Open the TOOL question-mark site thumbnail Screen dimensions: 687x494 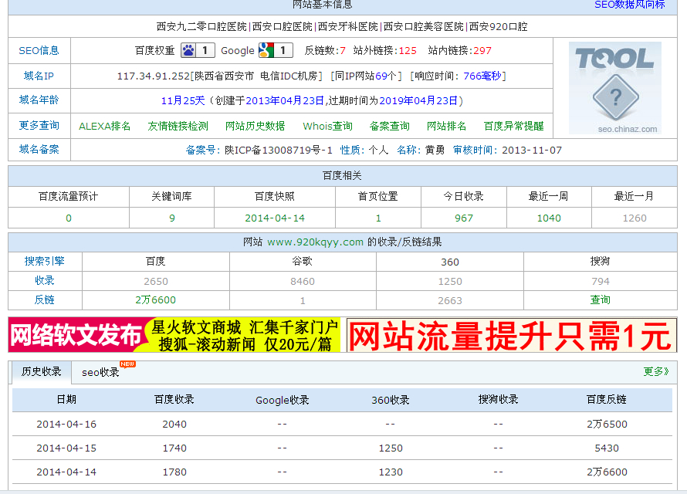(615, 87)
